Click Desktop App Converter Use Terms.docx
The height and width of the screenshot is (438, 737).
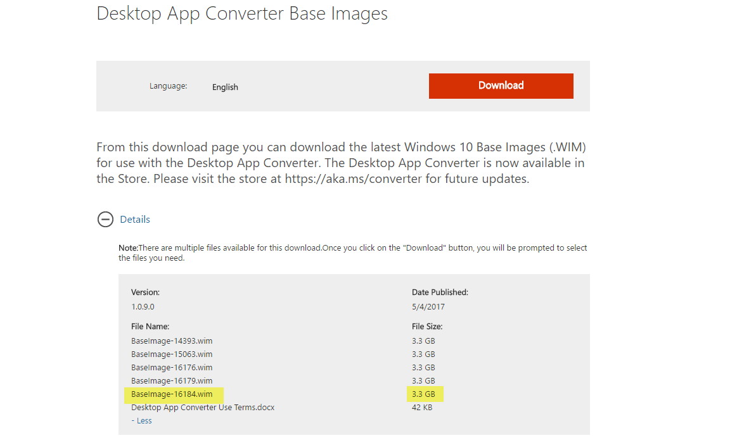203,407
